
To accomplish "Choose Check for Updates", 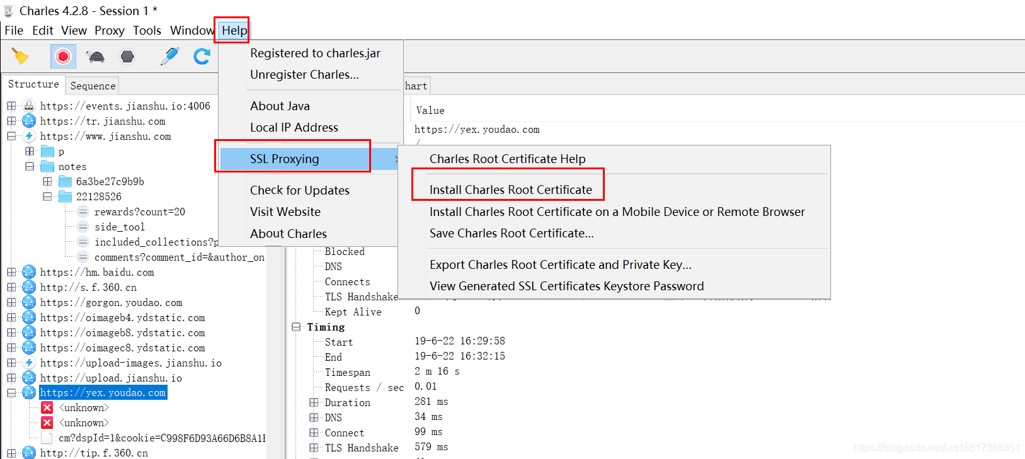I will [300, 190].
